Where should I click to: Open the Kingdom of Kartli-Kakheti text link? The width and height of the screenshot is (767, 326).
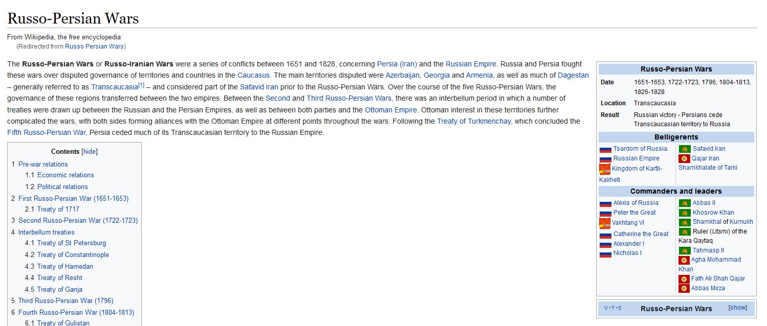click(631, 174)
